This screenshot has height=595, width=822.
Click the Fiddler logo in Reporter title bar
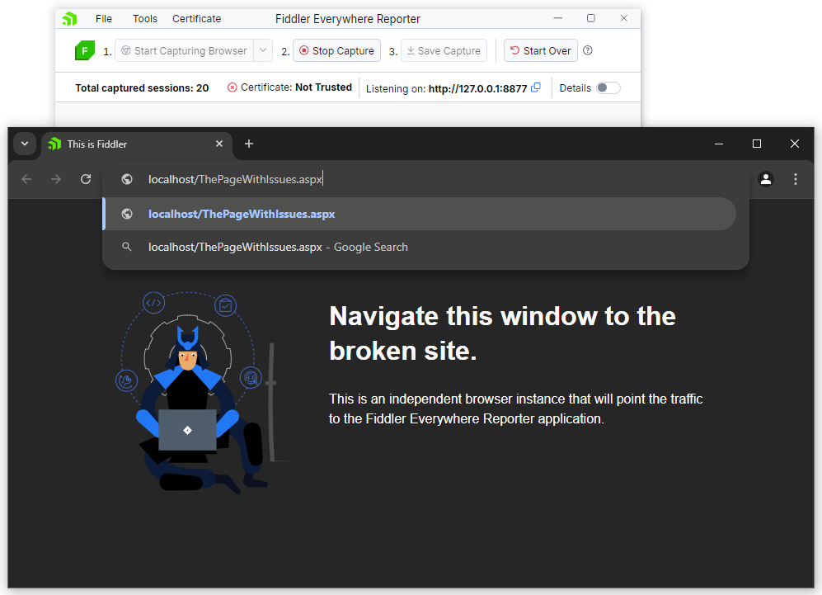click(69, 19)
